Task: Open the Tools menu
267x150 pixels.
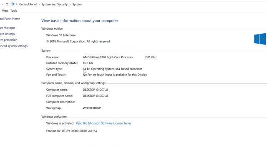Action: (x=14, y=10)
